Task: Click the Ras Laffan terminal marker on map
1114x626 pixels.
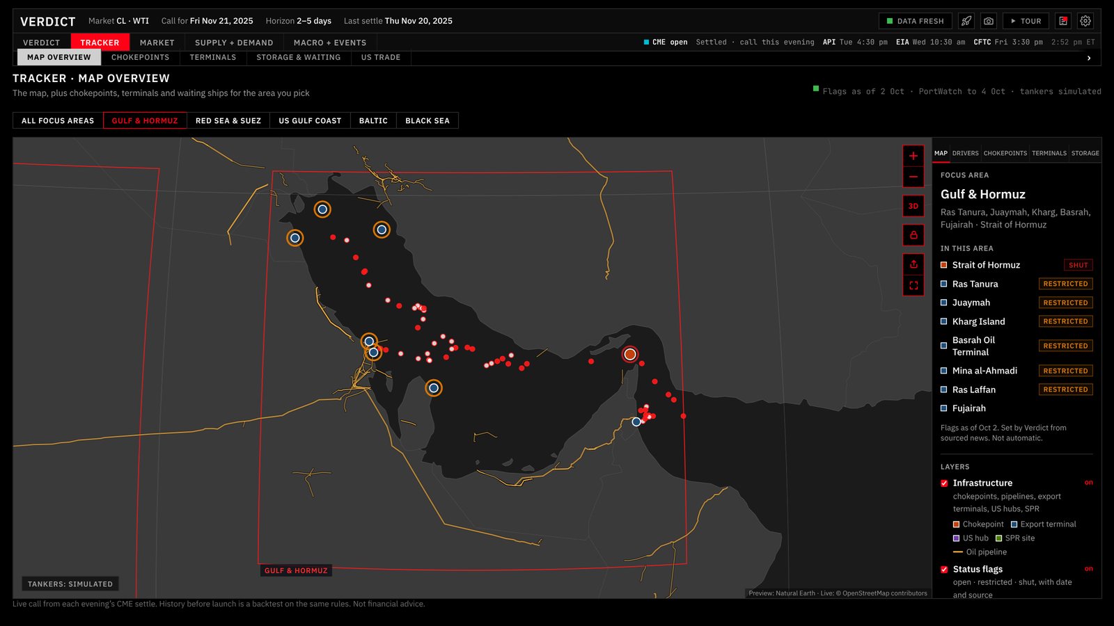Action: (x=434, y=387)
